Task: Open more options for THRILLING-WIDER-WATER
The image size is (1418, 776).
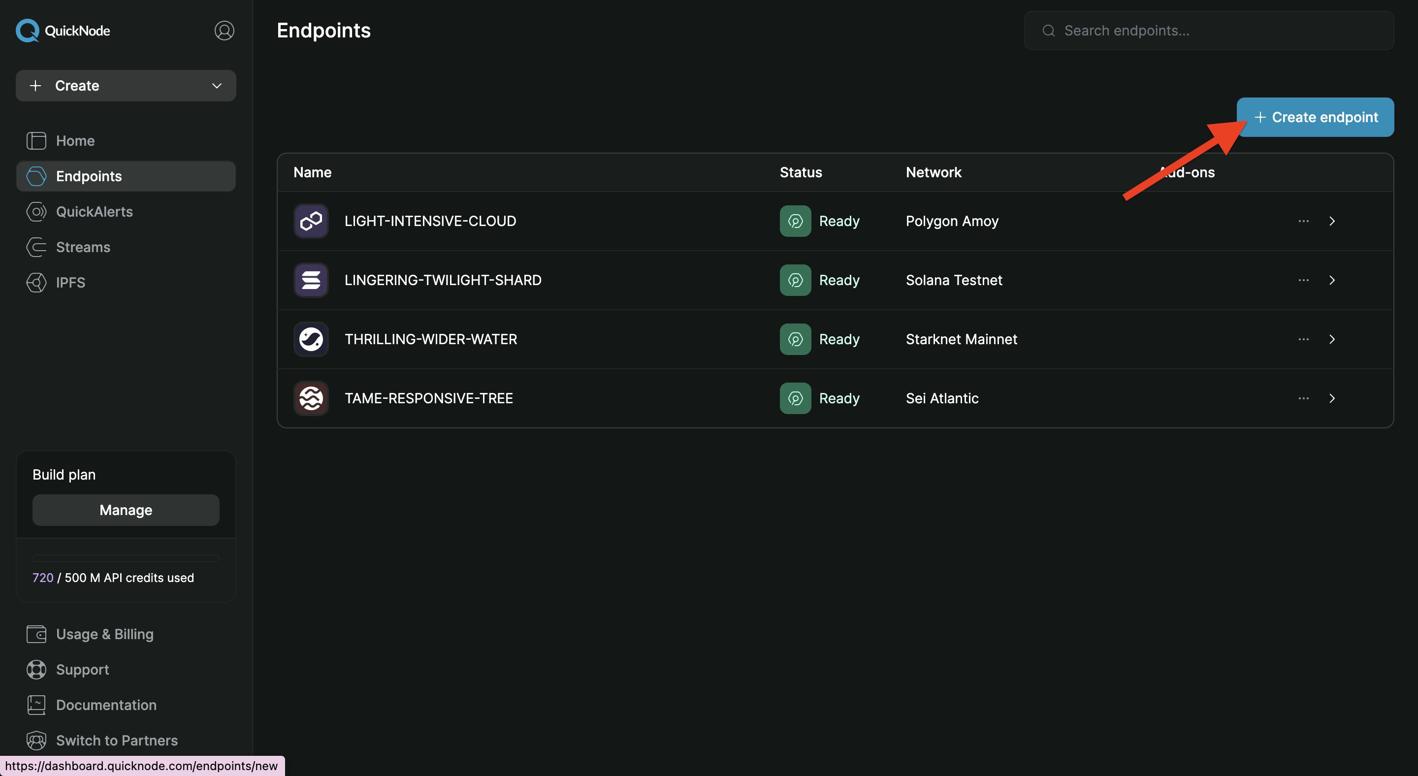Action: pyautogui.click(x=1303, y=339)
